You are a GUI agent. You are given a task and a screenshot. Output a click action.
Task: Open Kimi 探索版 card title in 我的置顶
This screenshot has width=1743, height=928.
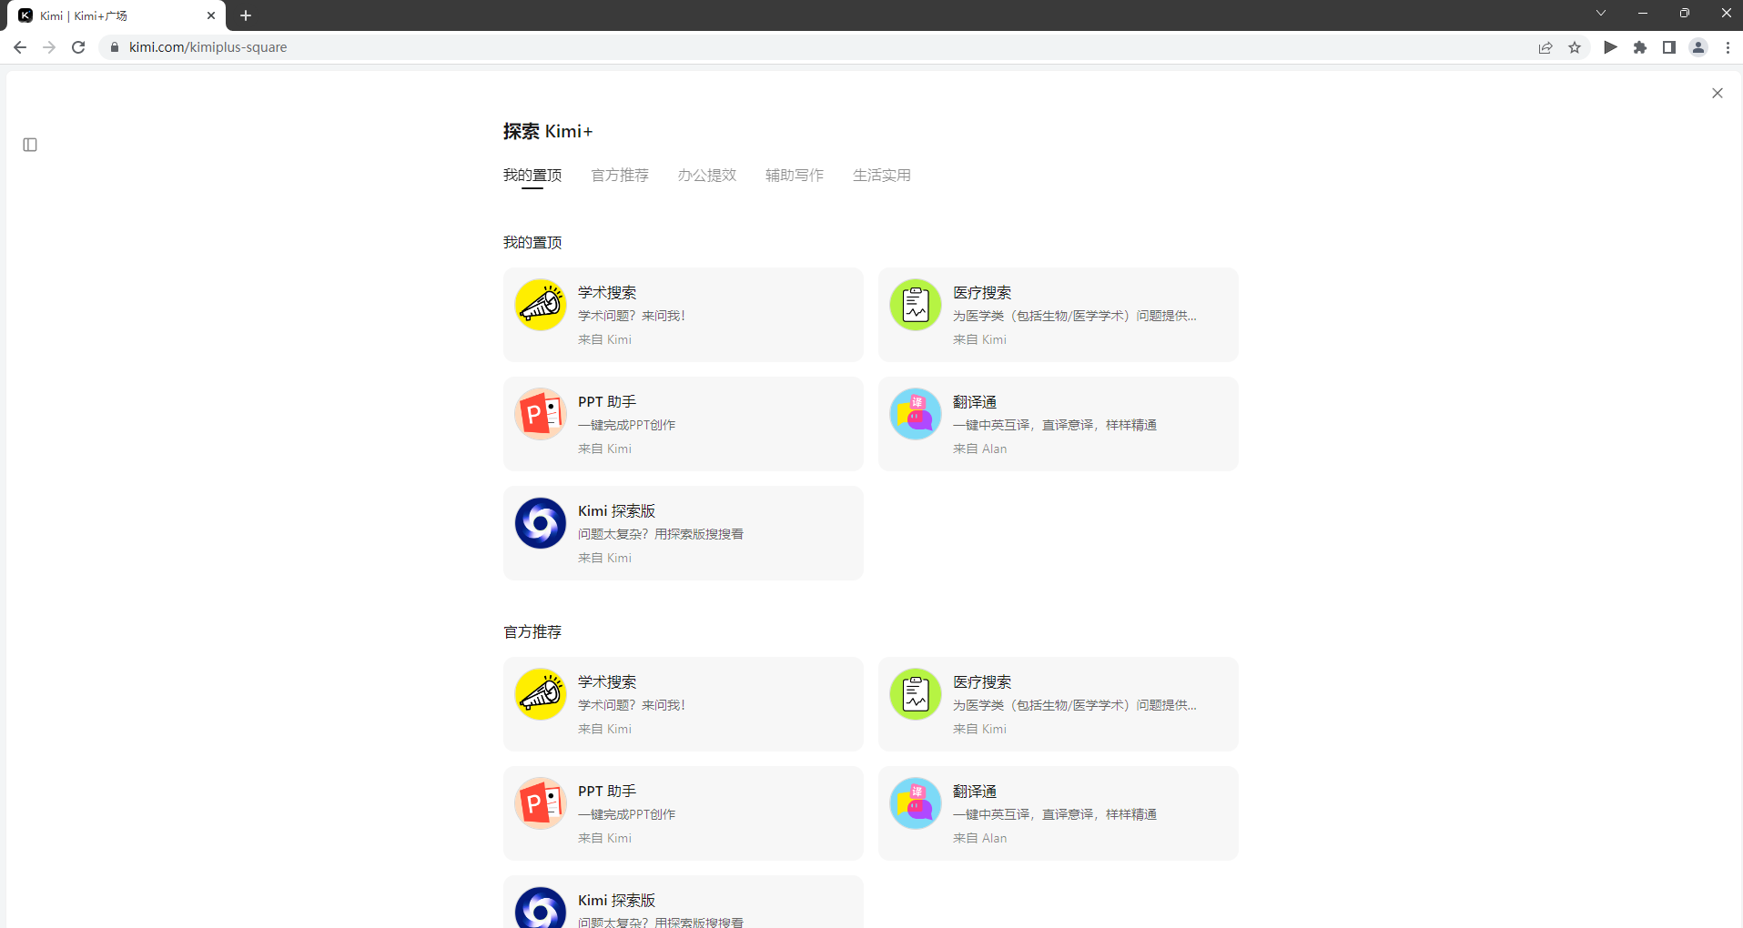pos(617,510)
